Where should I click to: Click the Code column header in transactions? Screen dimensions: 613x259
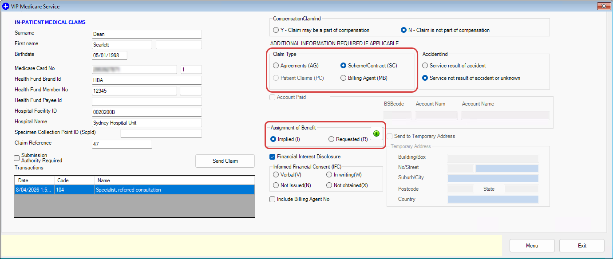tap(74, 181)
